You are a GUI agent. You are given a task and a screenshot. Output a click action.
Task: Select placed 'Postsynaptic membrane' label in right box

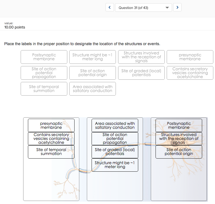[179, 125]
